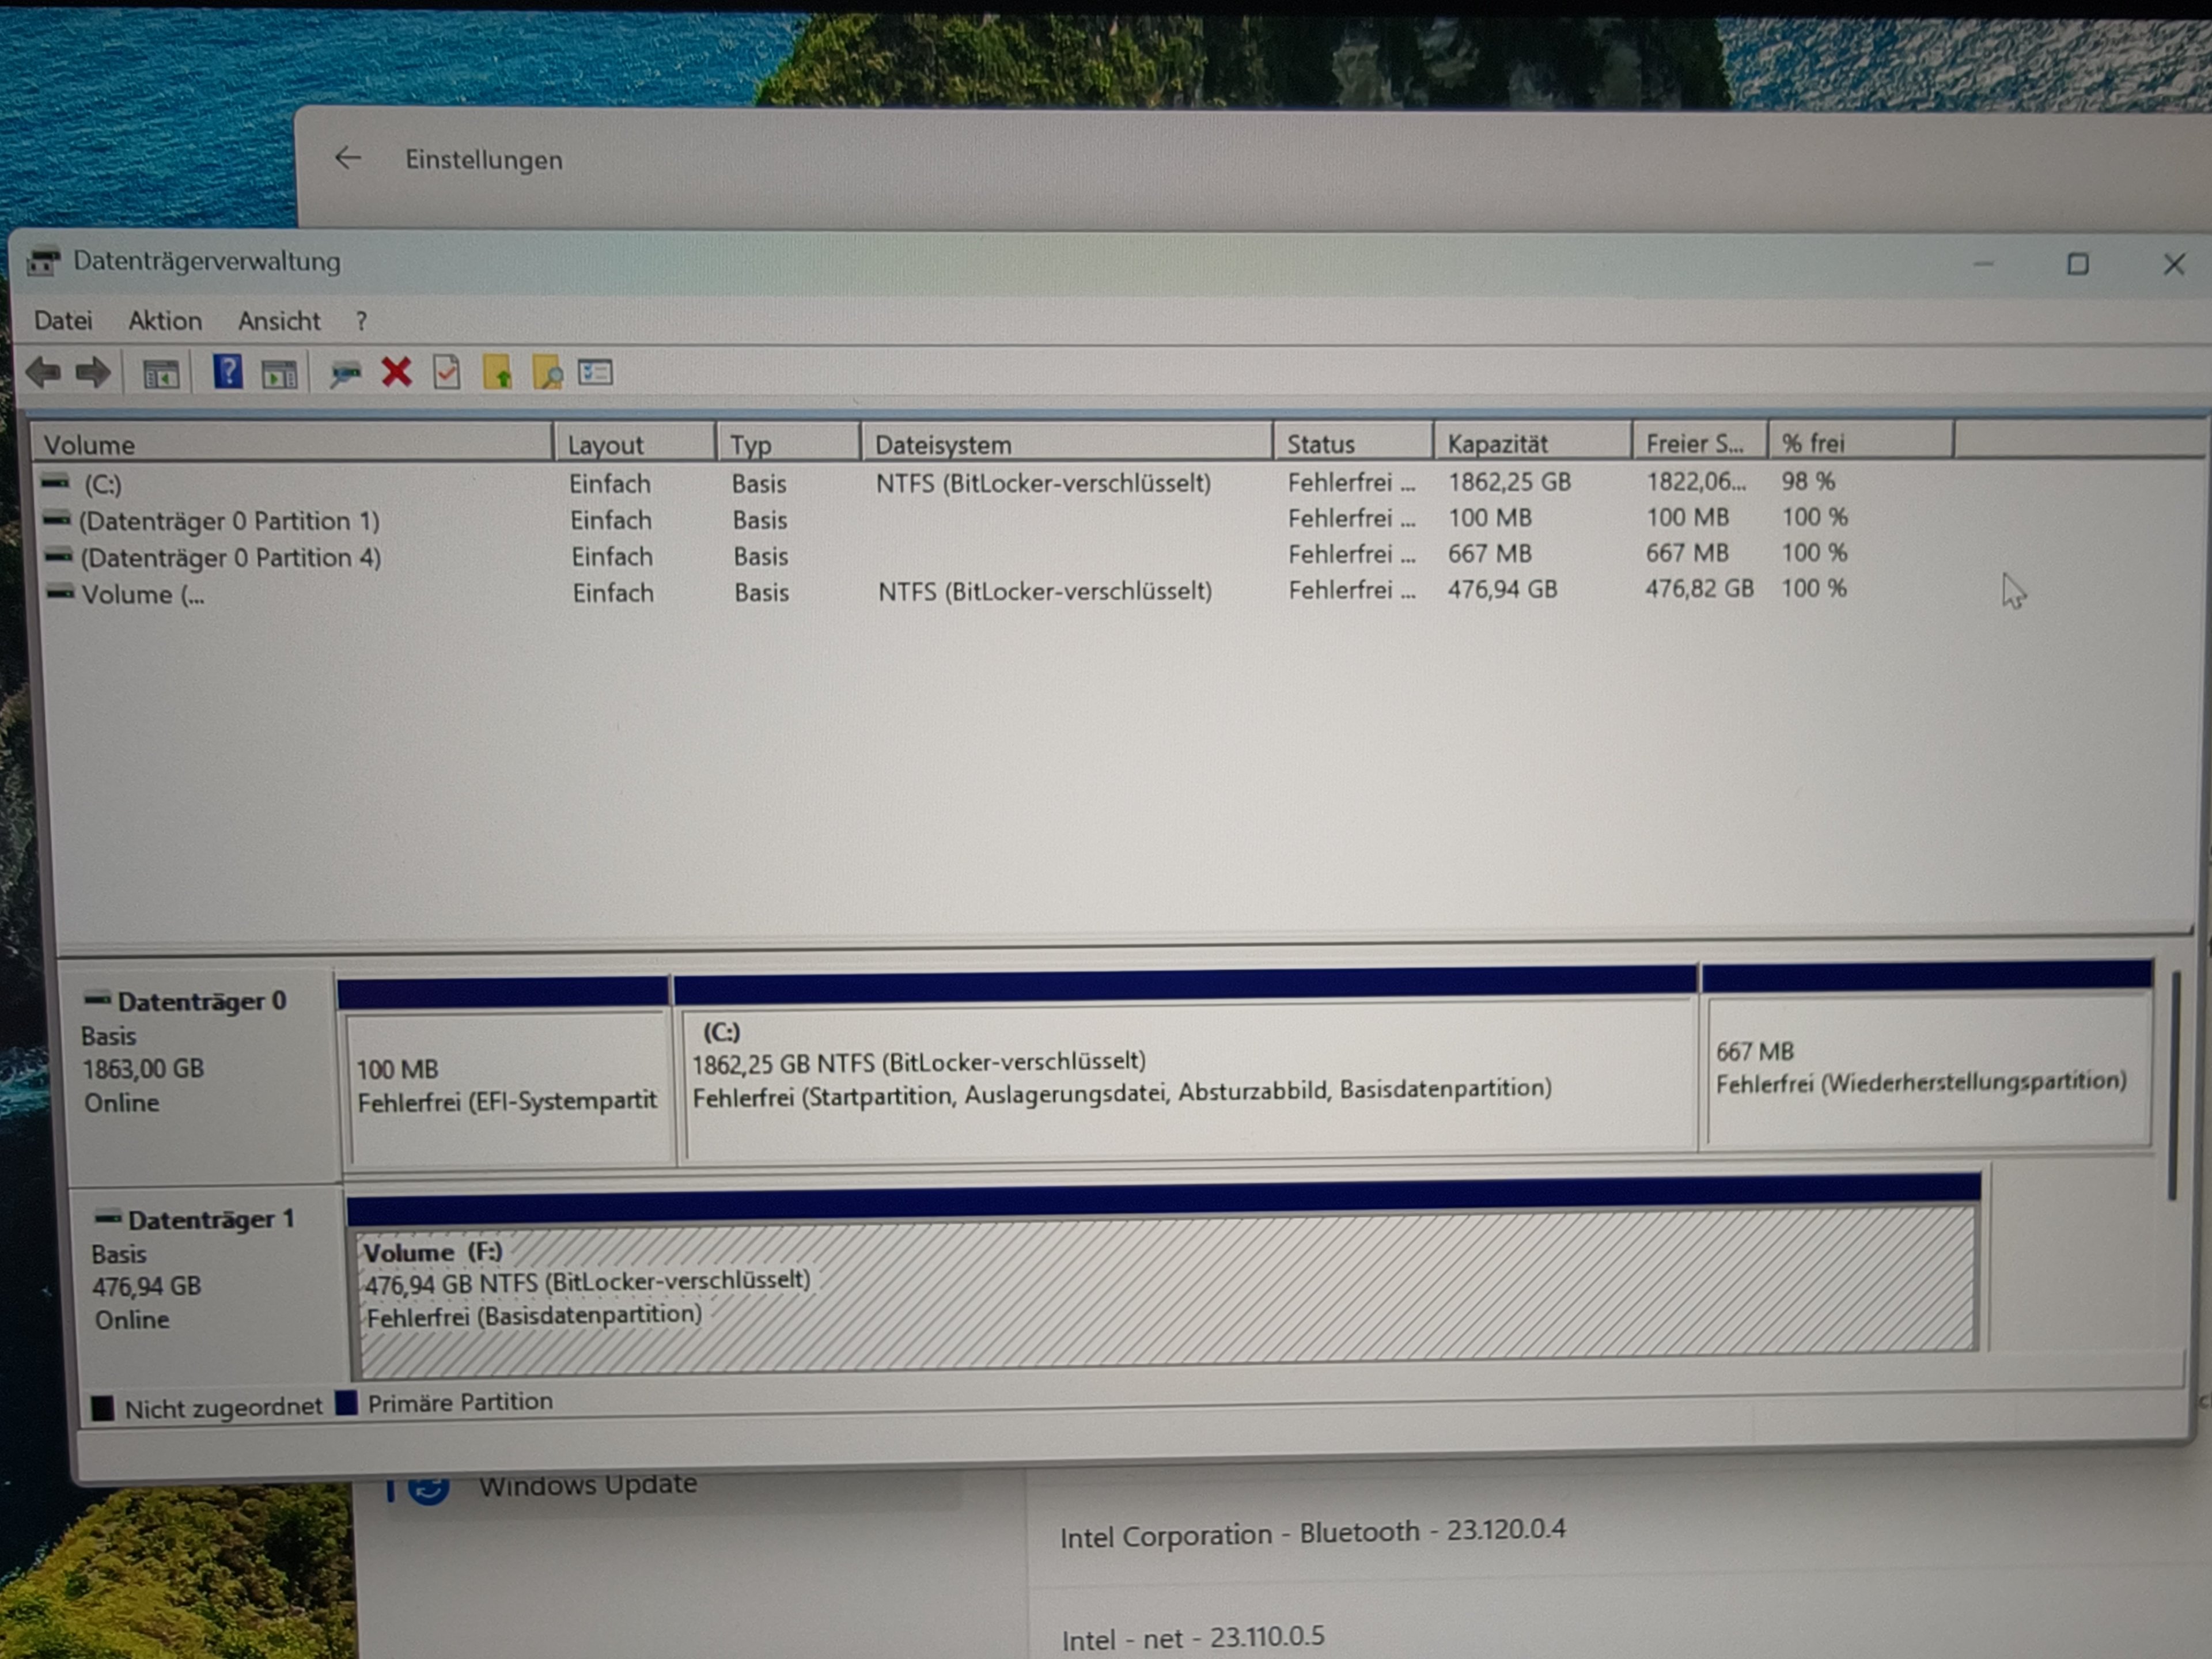The height and width of the screenshot is (1659, 2212).
Task: Open the Aktion menu
Action: click(x=165, y=321)
